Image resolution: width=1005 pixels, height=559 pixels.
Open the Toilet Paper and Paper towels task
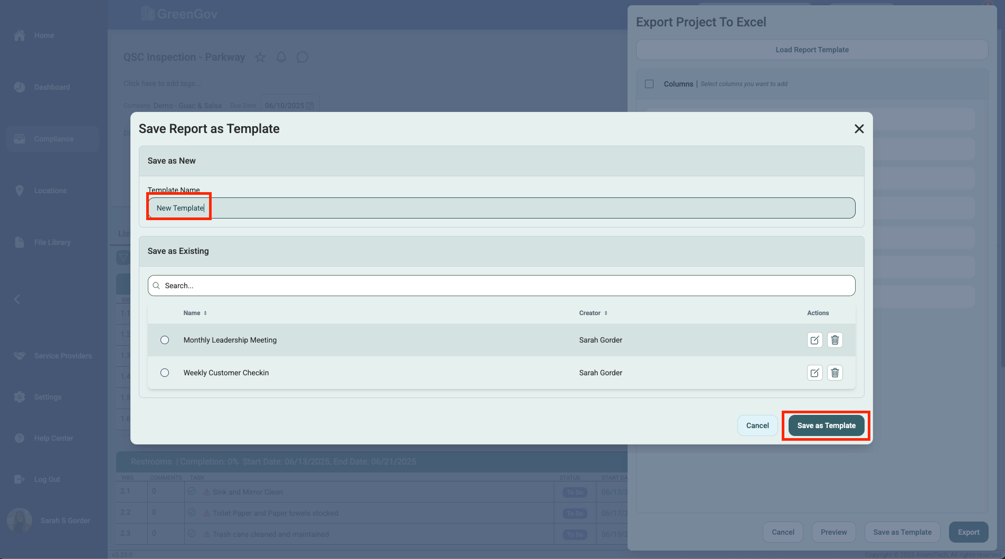click(x=276, y=513)
